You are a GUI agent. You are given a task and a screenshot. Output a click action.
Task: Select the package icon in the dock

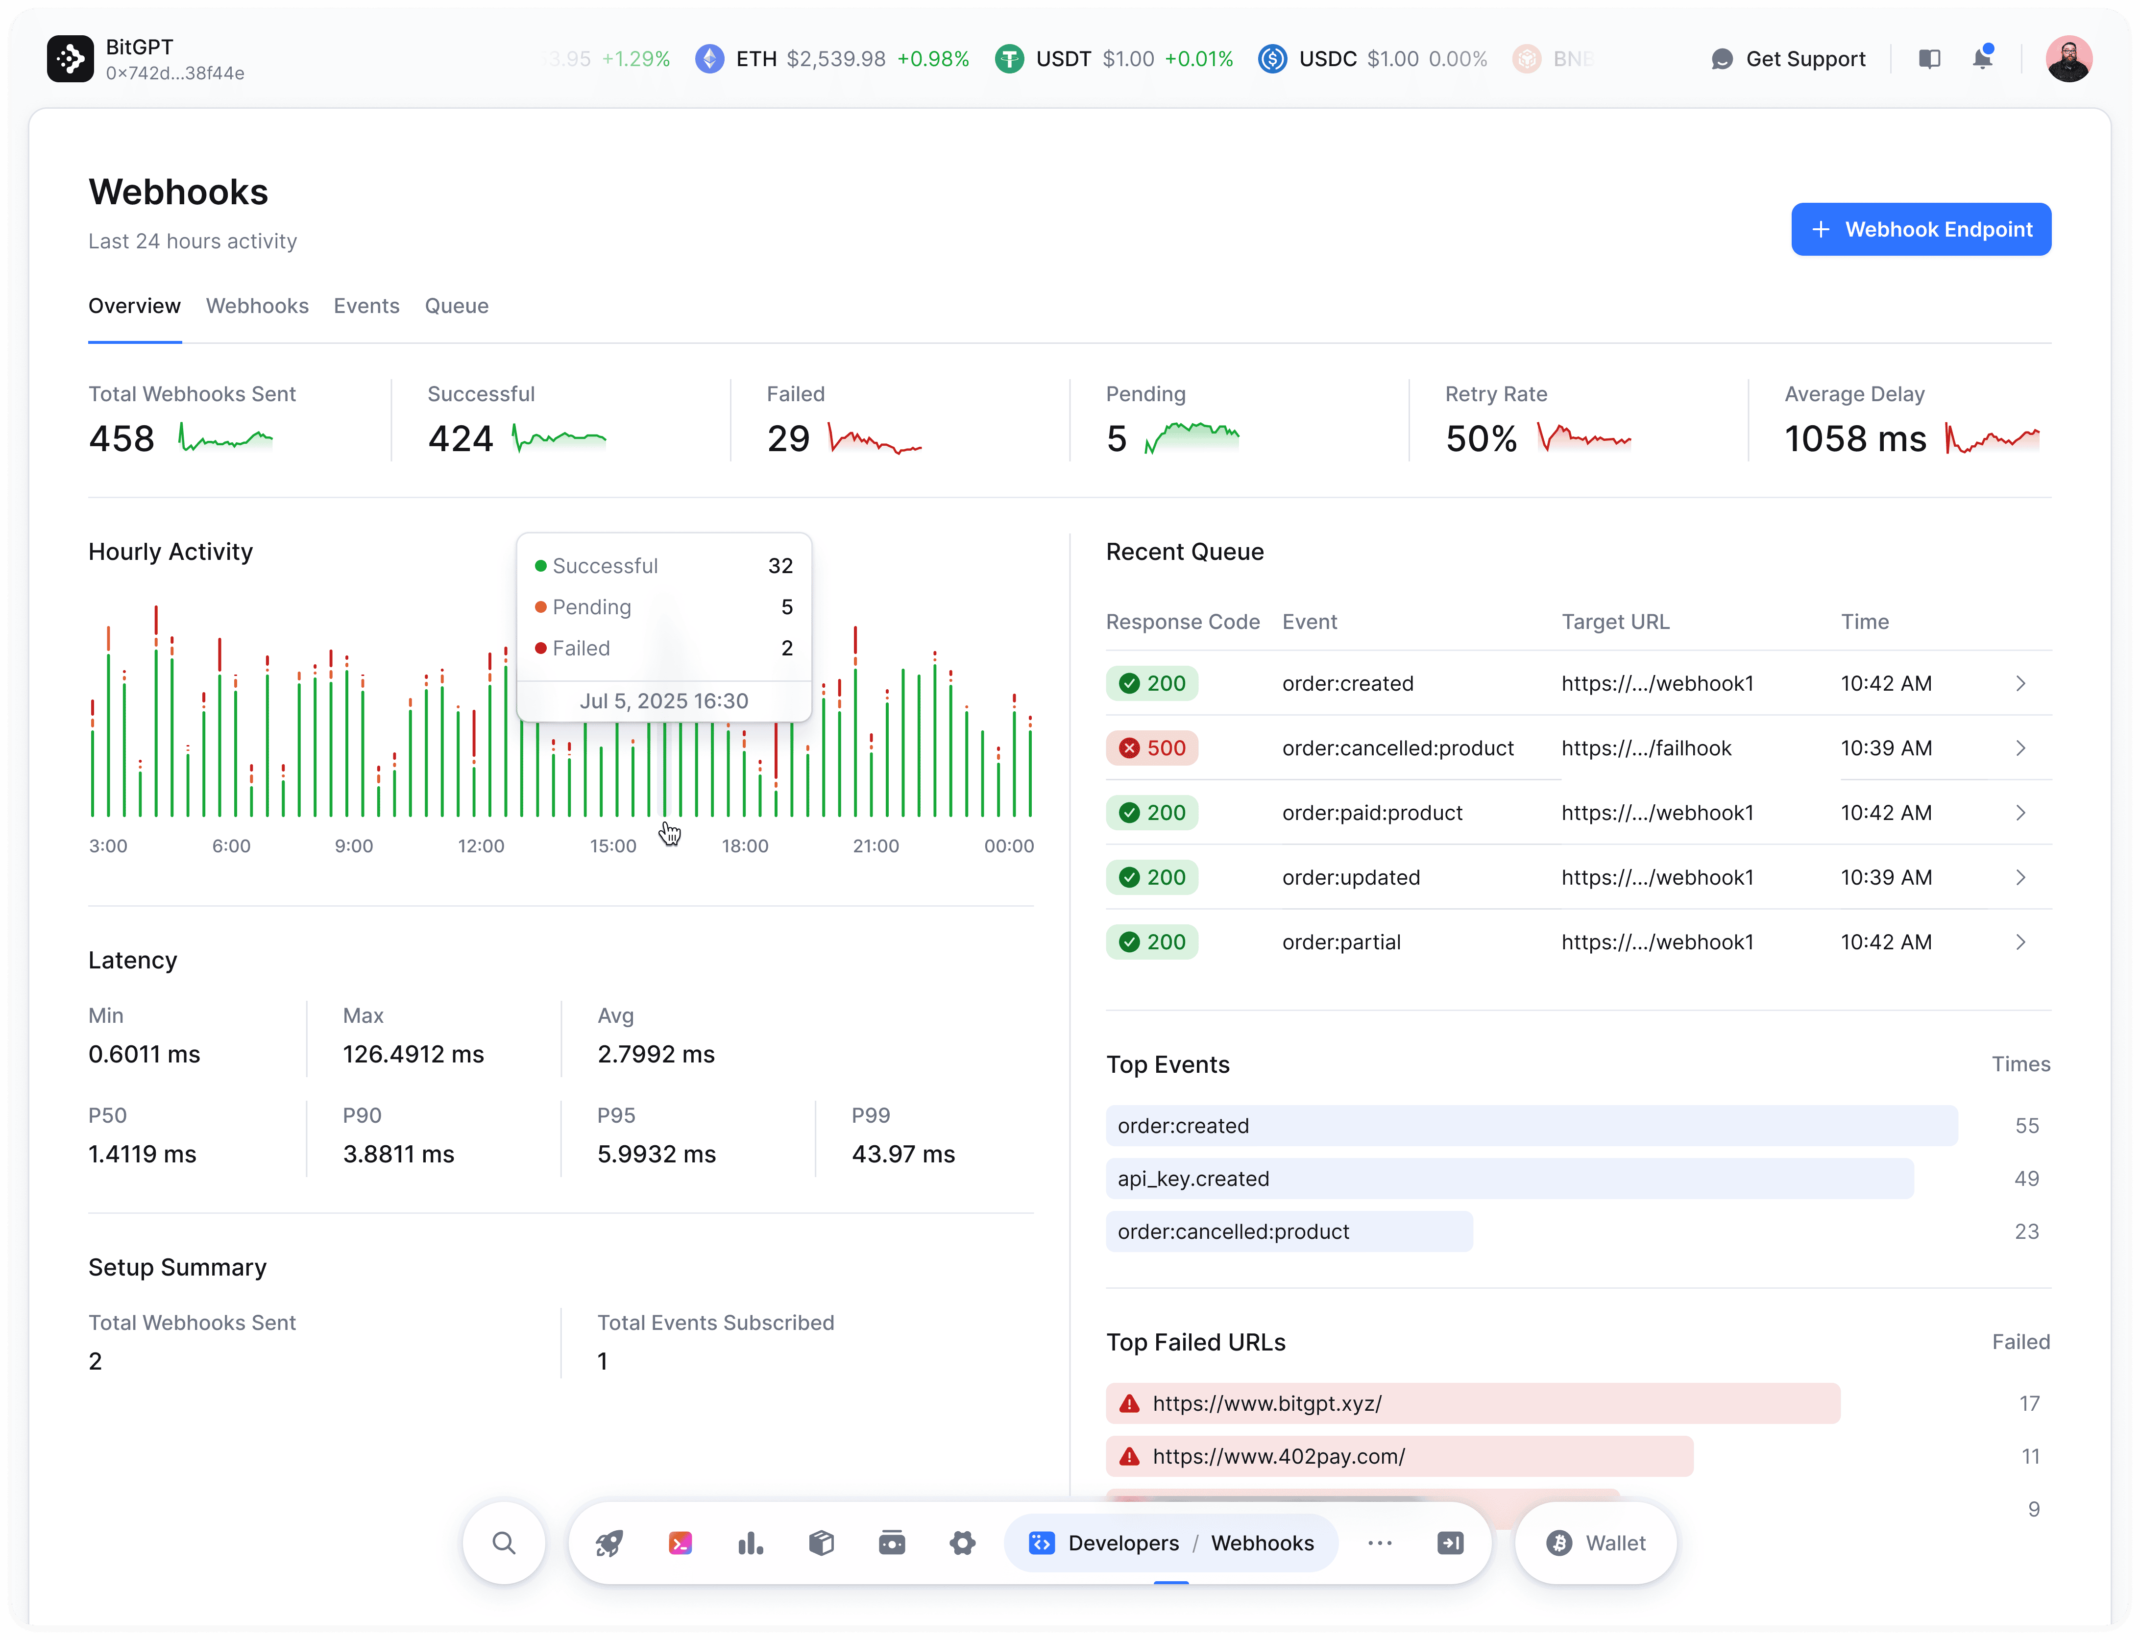pyautogui.click(x=821, y=1543)
